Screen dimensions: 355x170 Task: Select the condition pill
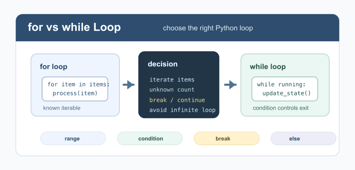[150, 139]
